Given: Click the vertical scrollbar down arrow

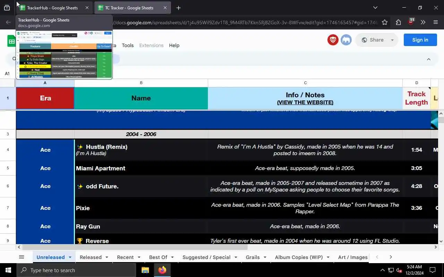Looking at the screenshot, I should 441,241.
